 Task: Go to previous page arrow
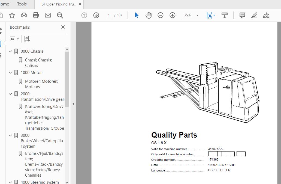84,16
